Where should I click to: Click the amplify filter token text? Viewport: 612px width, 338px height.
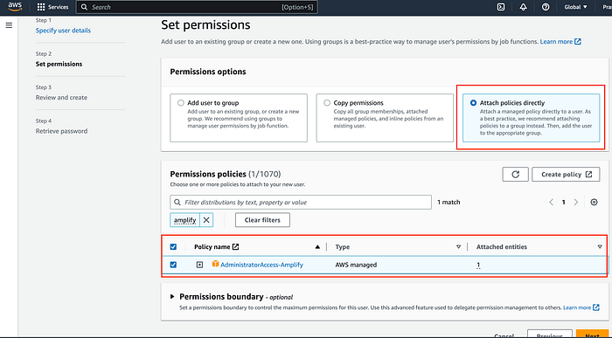(185, 220)
